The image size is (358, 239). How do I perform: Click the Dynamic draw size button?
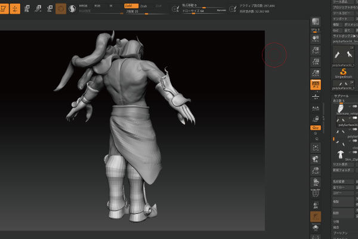[x=221, y=11]
